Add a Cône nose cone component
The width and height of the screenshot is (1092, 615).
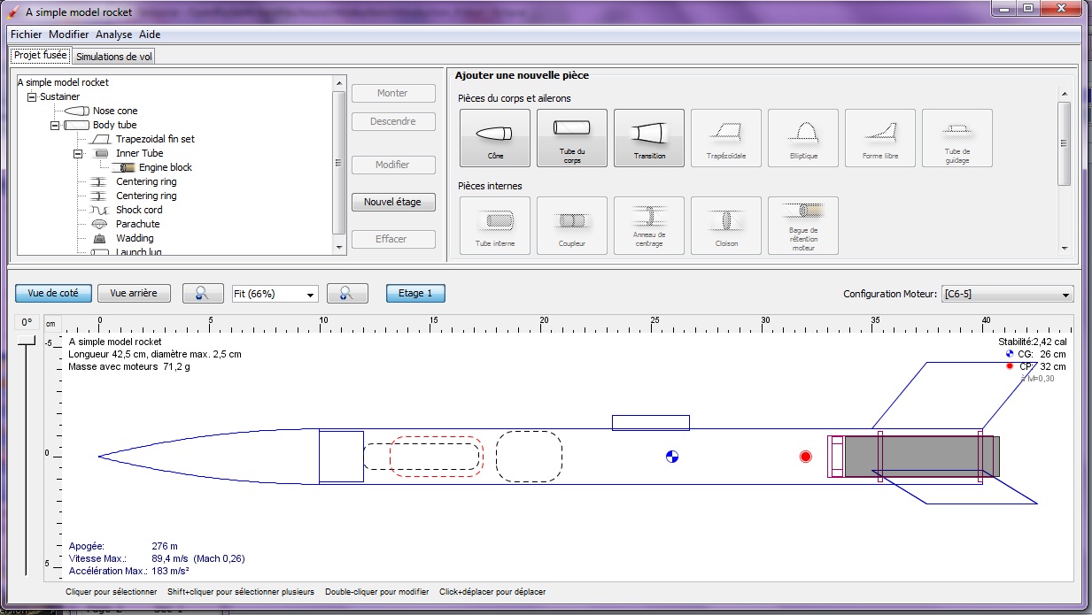pos(494,137)
